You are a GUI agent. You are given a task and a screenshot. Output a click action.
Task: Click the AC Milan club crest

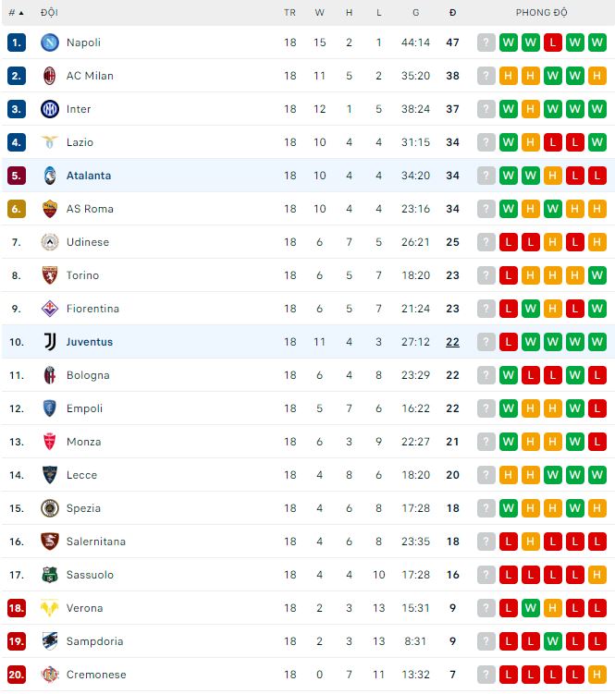coord(49,76)
